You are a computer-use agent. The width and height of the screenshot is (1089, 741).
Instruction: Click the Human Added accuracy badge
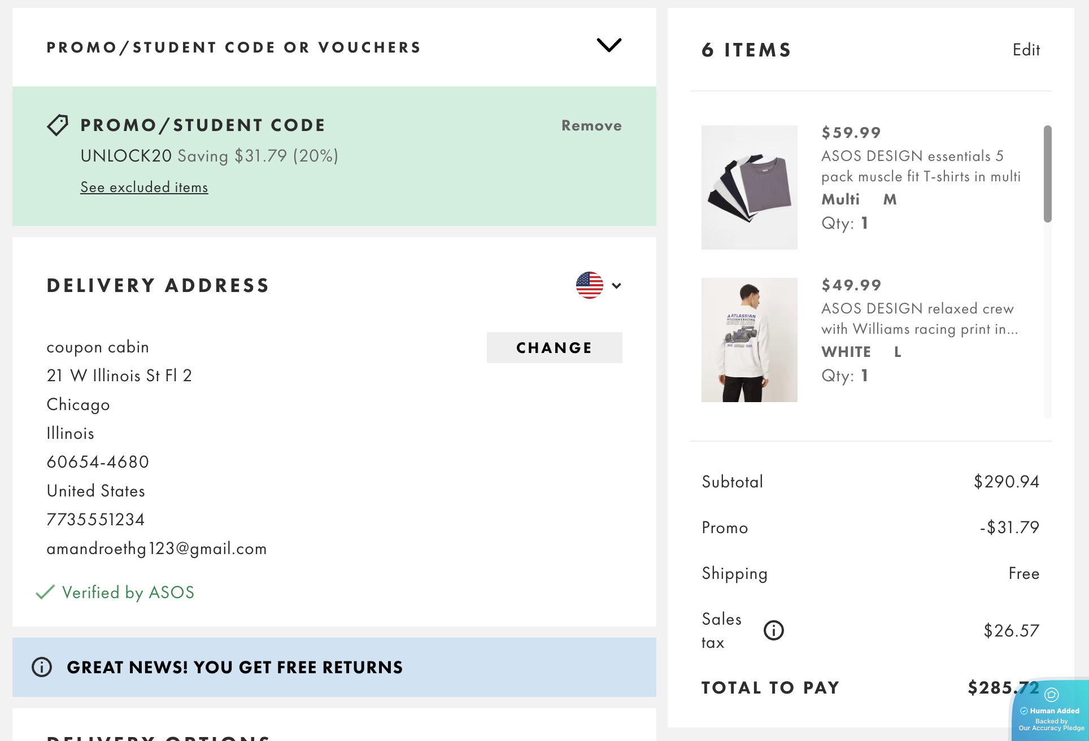pyautogui.click(x=1051, y=712)
